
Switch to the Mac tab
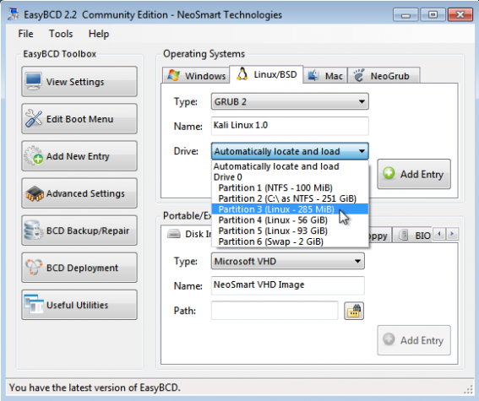[325, 75]
